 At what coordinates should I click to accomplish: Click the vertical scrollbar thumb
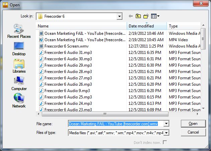coord(203,39)
